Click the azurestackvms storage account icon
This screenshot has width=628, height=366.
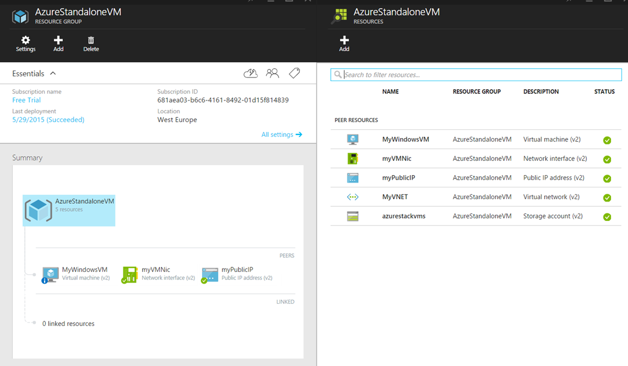pos(353,216)
